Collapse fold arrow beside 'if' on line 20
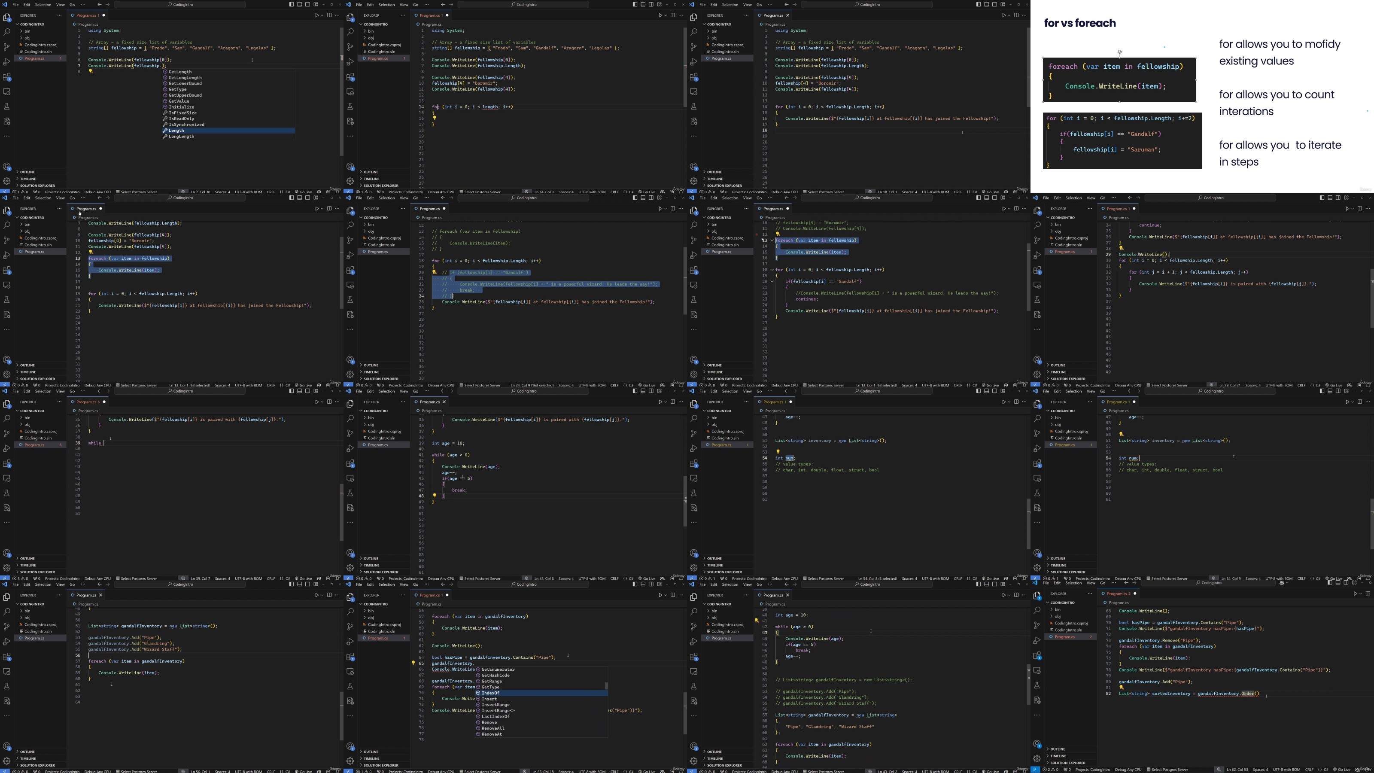The width and height of the screenshot is (1374, 773). (772, 281)
